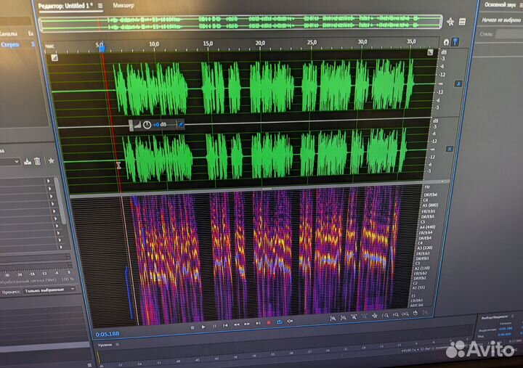Adjust the HUD gain knob
523x368 pixels.
click(x=147, y=125)
